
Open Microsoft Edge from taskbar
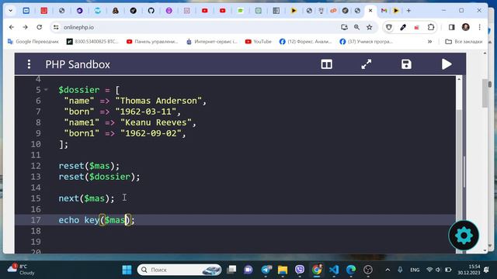coord(351,270)
